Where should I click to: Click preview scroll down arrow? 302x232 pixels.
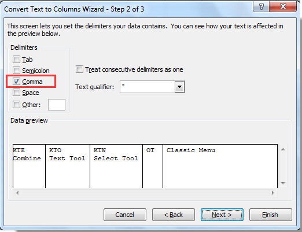point(283,183)
